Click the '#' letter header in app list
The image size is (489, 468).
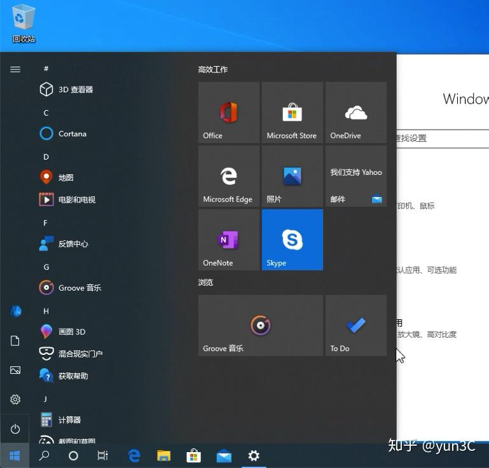point(46,69)
